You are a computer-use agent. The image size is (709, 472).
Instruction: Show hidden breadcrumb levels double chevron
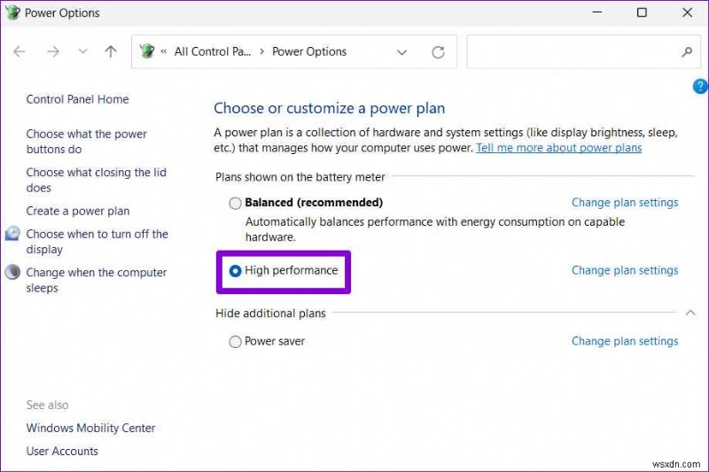coord(164,52)
